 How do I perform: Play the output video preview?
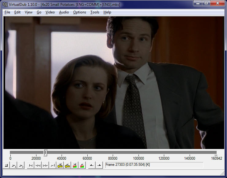21,165
